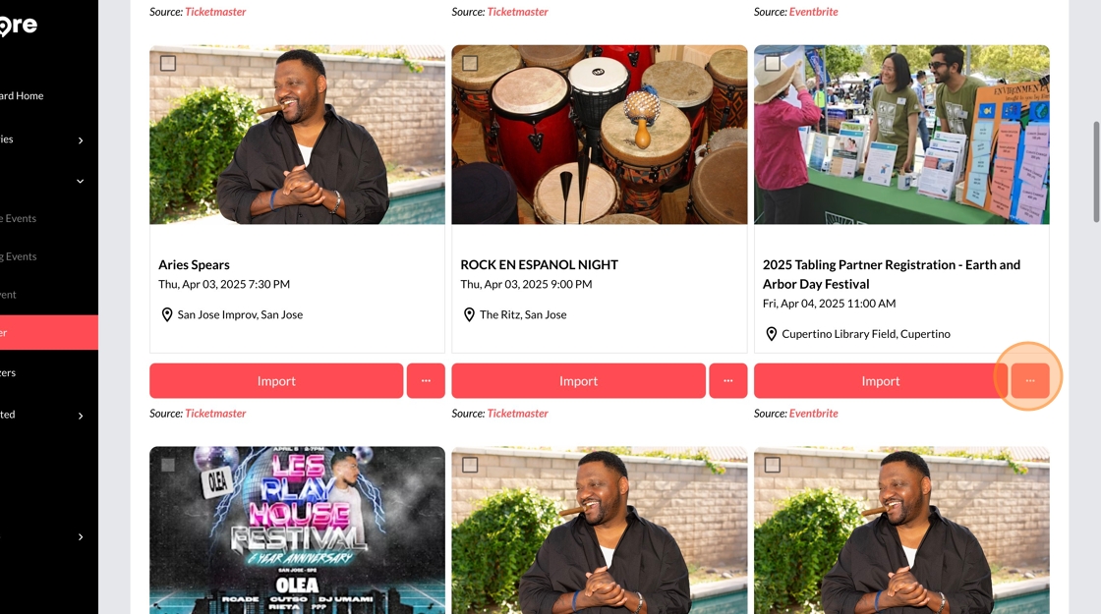The image size is (1101, 614).
Task: Tick checkbox on Earth and Arbor Day card
Action: (773, 63)
